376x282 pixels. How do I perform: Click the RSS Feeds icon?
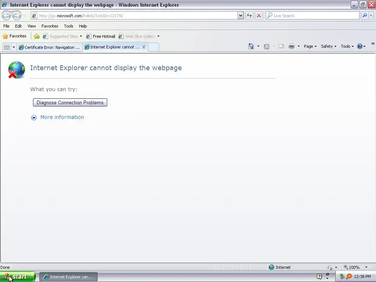[x=267, y=47]
